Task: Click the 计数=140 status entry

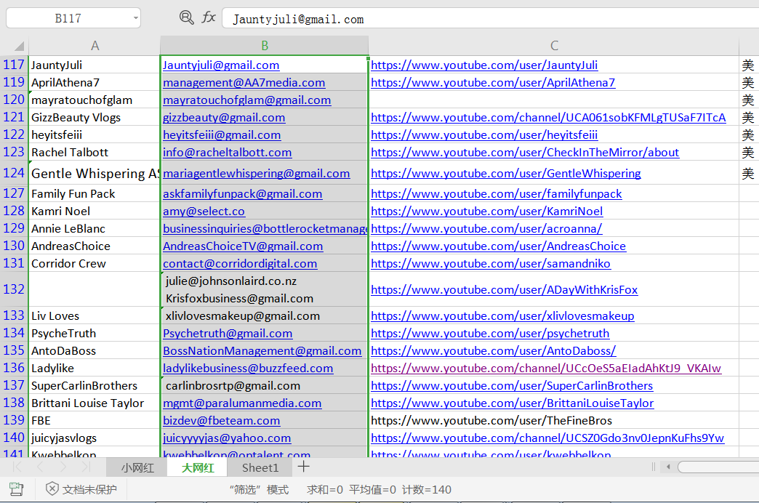Action: tap(427, 489)
